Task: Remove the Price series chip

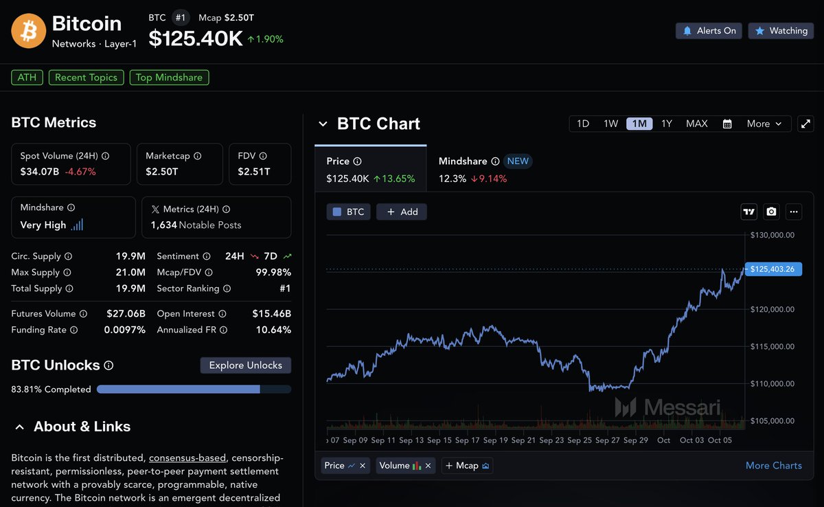Action: coord(363,466)
